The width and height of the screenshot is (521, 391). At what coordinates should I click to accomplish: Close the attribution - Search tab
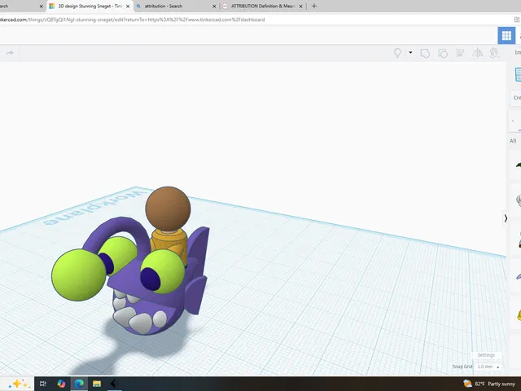pyautogui.click(x=214, y=7)
